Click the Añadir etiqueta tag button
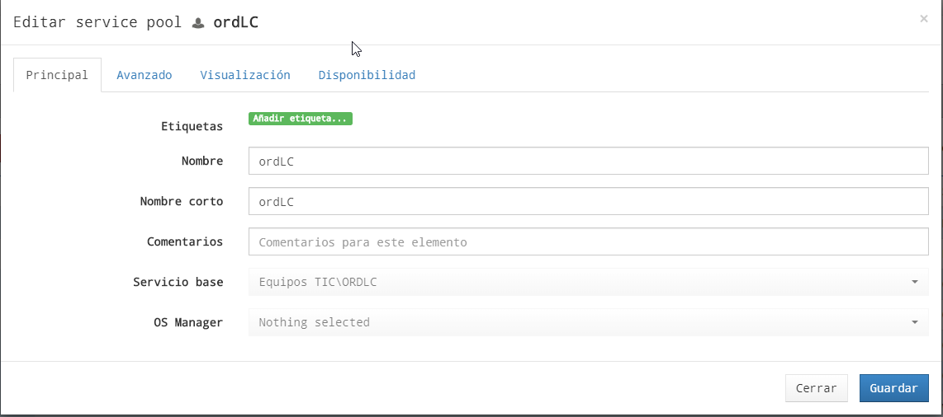Screen dimensions: 943x417 tap(300, 119)
